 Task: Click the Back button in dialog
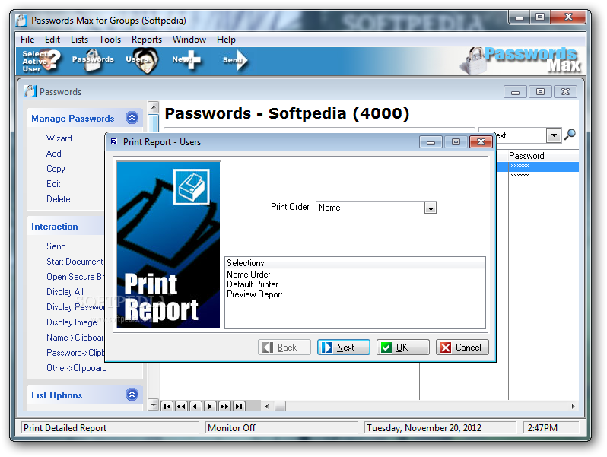click(x=284, y=347)
